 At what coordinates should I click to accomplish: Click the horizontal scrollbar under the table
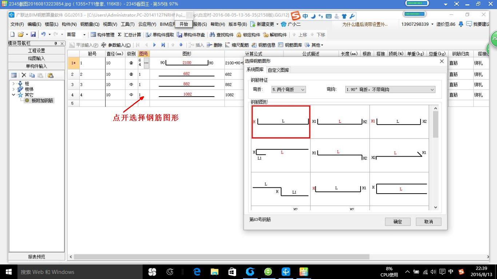222,257
